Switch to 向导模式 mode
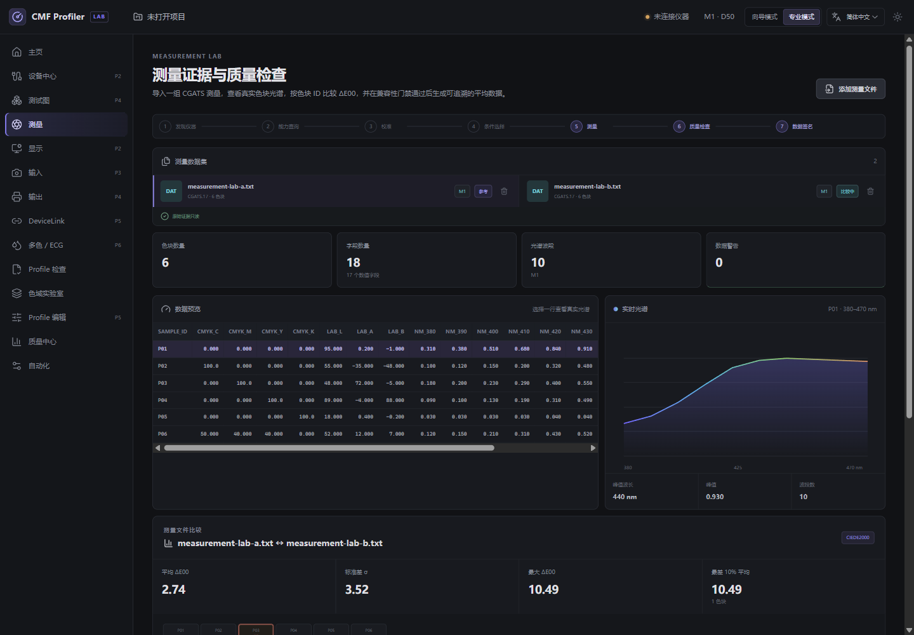 click(x=764, y=17)
